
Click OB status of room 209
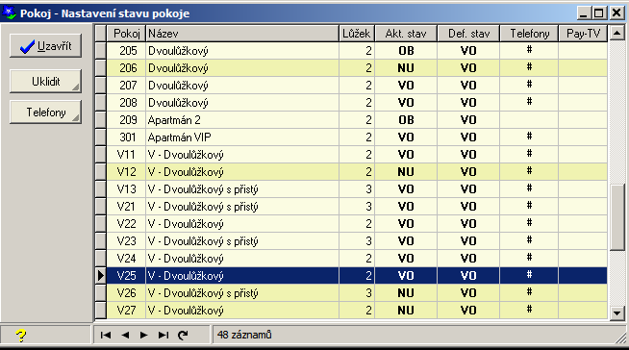tap(406, 120)
